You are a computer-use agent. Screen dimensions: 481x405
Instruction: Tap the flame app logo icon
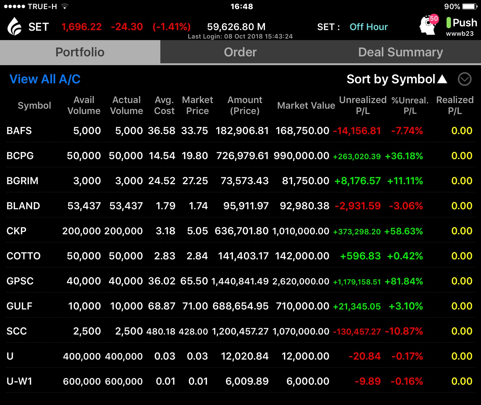(x=14, y=26)
